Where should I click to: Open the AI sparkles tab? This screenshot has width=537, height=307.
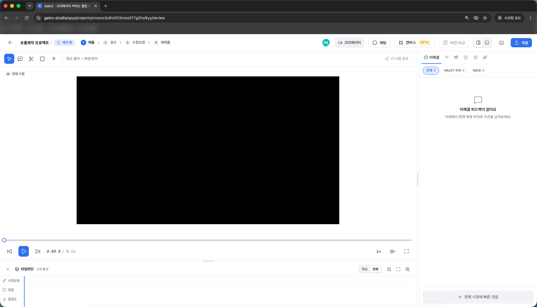click(485, 57)
